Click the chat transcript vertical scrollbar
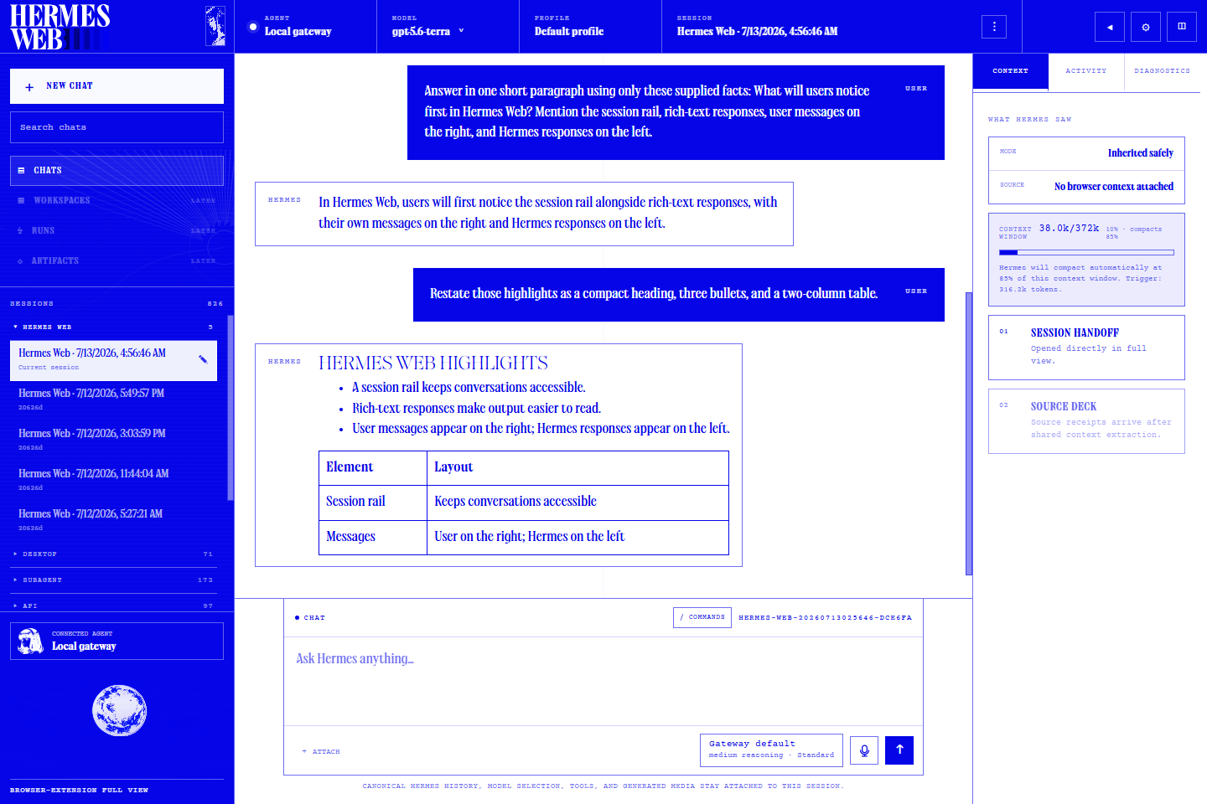This screenshot has height=804, width=1207. (x=969, y=434)
